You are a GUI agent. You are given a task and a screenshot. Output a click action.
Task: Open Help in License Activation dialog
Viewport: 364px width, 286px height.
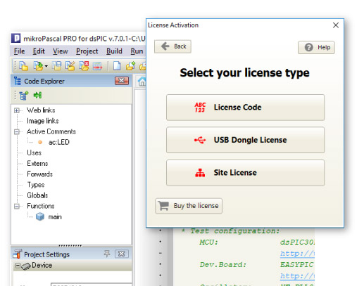click(316, 47)
